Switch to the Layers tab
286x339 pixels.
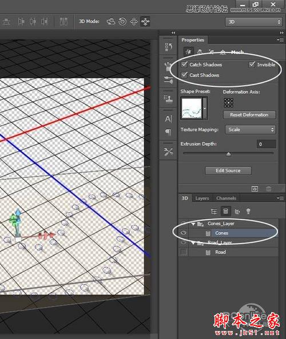[x=202, y=198]
